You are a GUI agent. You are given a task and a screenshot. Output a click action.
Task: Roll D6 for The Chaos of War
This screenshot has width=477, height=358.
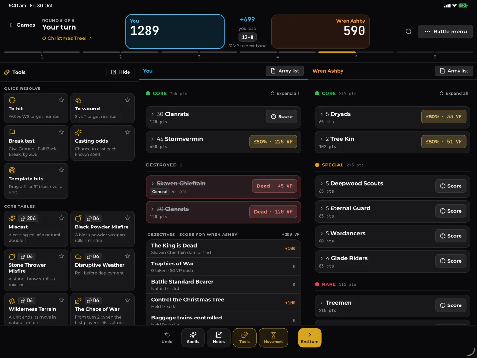pos(93,301)
